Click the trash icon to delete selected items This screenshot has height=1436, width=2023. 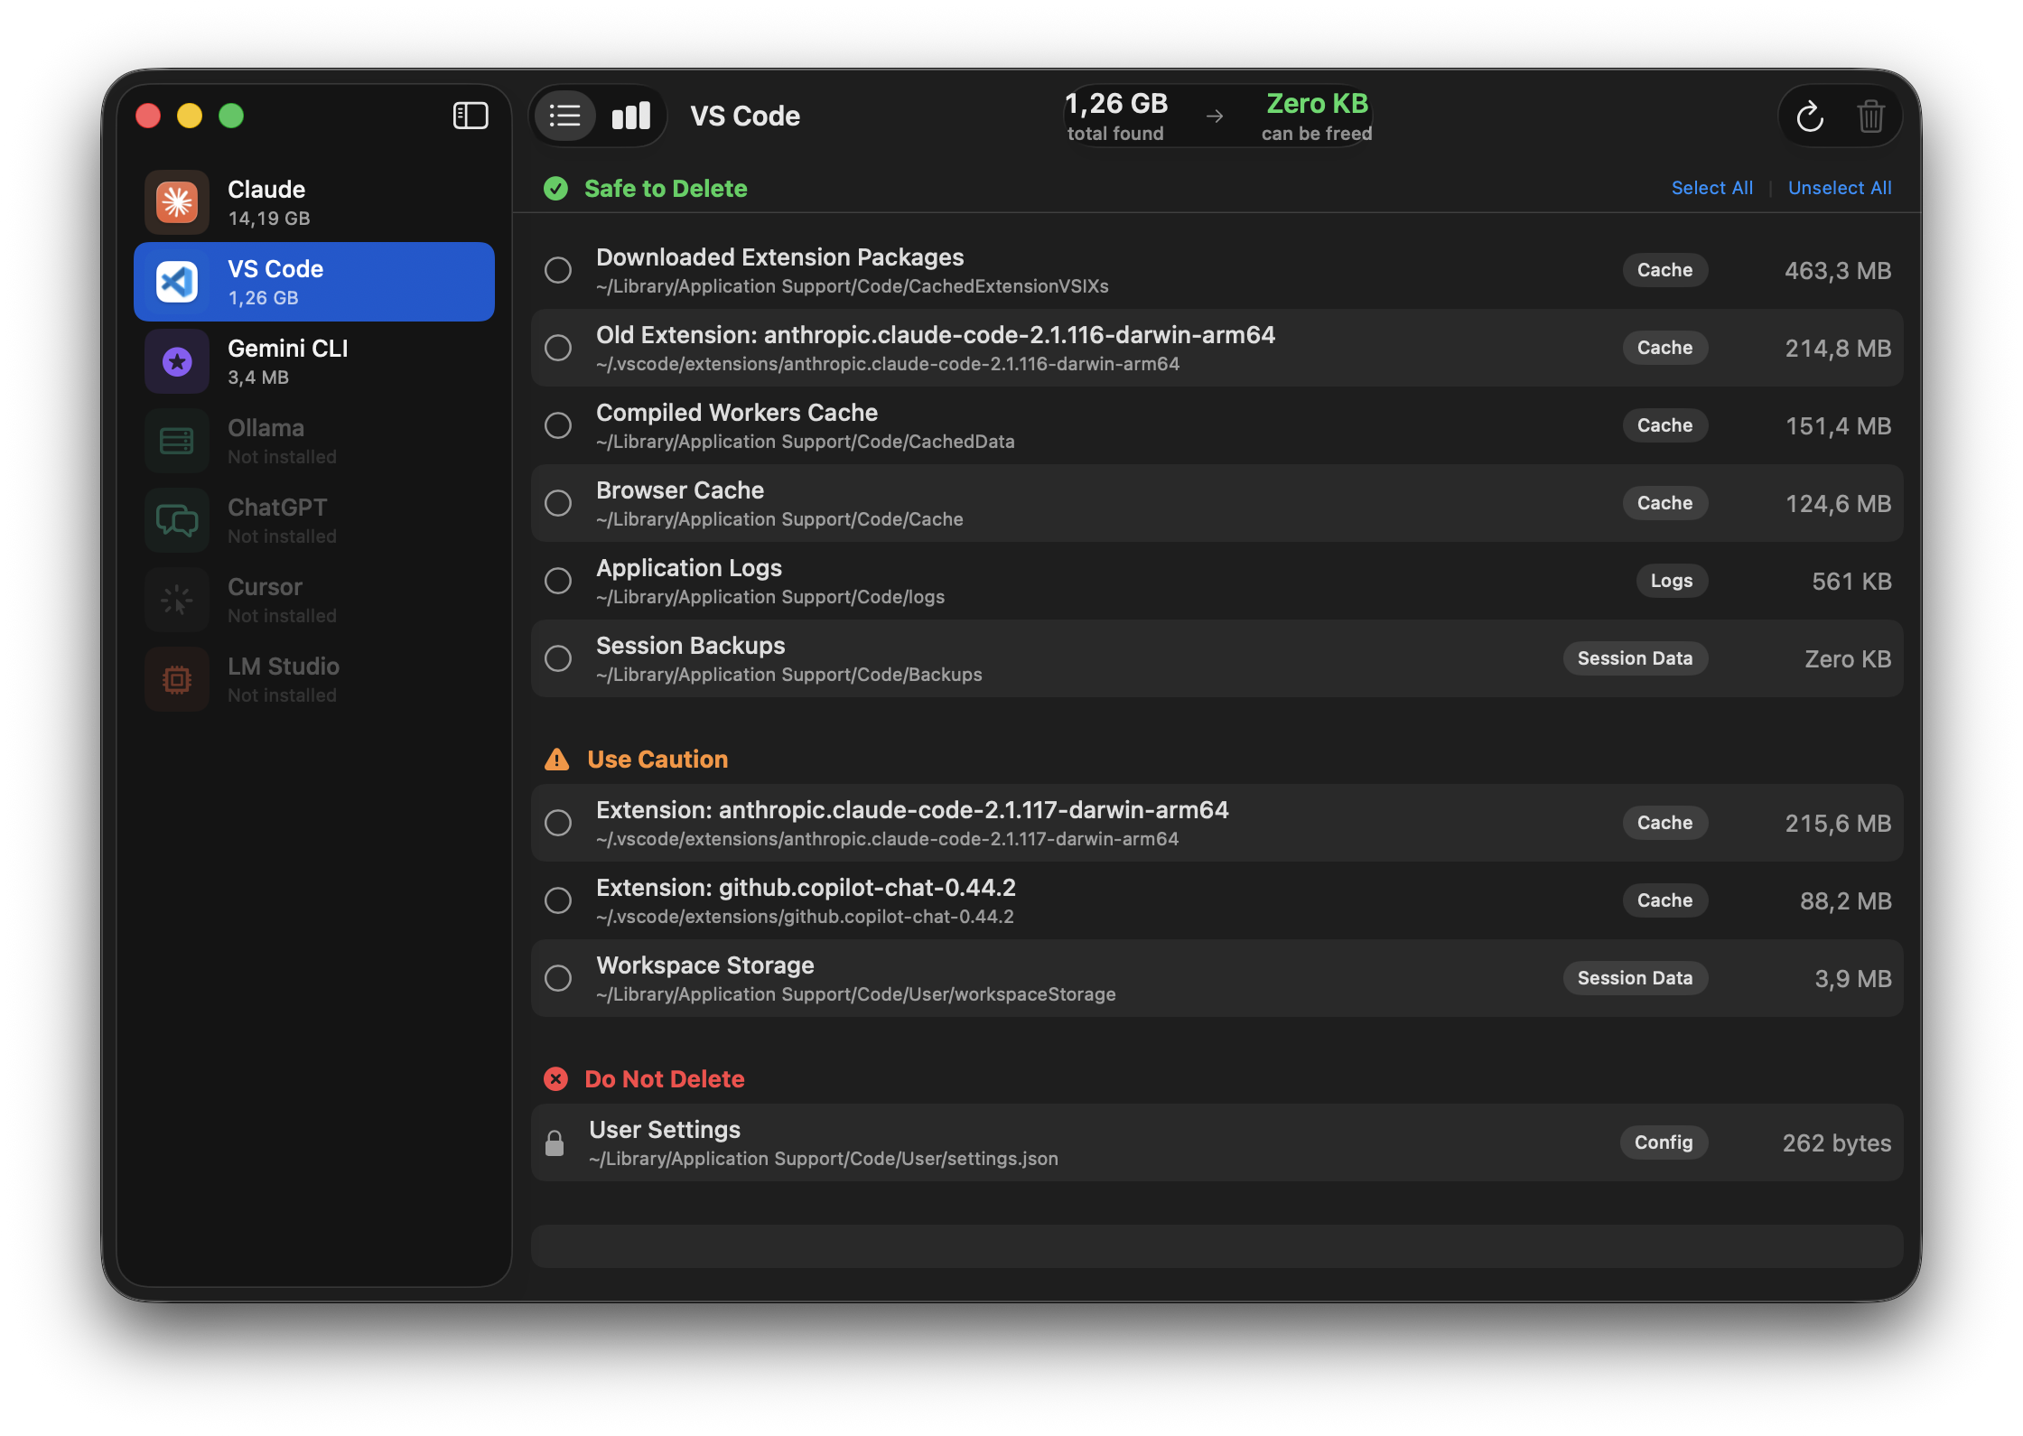coord(1871,116)
